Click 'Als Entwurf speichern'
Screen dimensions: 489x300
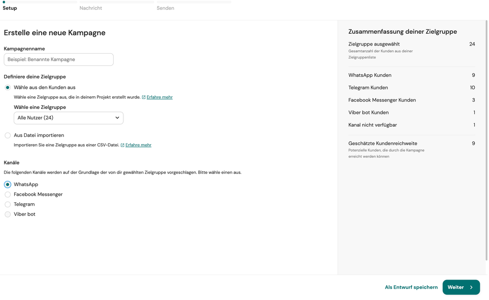[411, 287]
